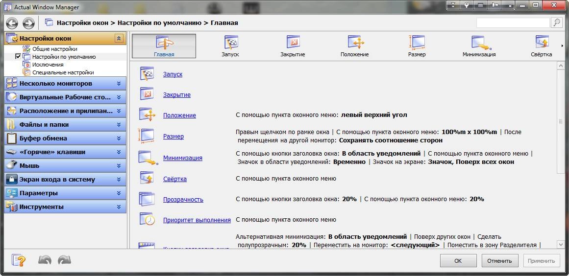Click the text 'Значок, Поверх всех окон'
The width and height of the screenshot is (569, 276).
471,162
